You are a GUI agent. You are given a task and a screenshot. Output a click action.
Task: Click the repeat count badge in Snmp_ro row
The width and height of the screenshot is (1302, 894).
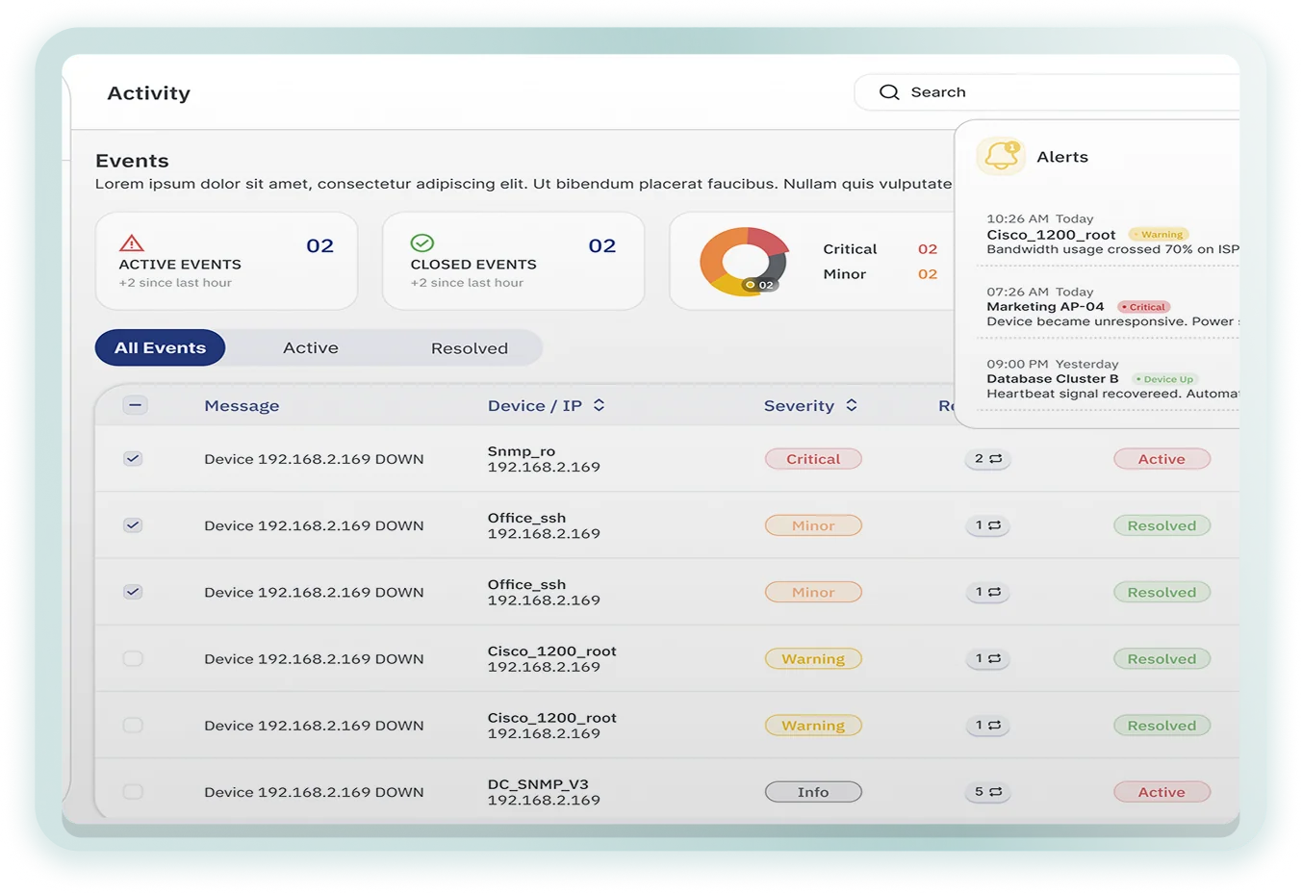point(987,459)
